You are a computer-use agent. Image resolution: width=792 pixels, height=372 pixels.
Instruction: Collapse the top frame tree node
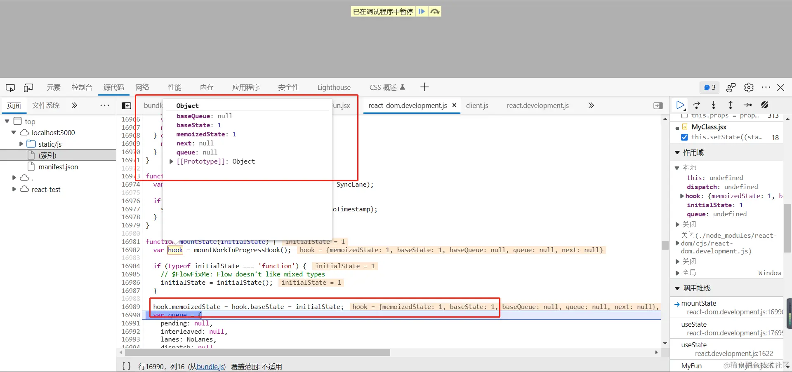pyautogui.click(x=7, y=121)
